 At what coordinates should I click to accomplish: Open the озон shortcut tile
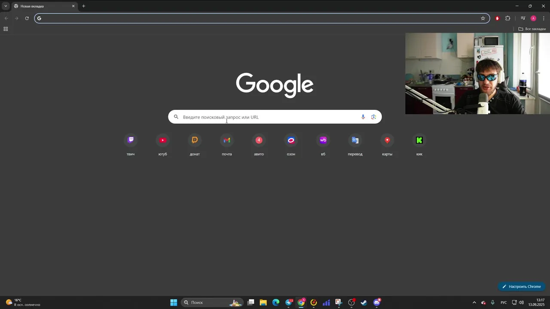(x=291, y=145)
